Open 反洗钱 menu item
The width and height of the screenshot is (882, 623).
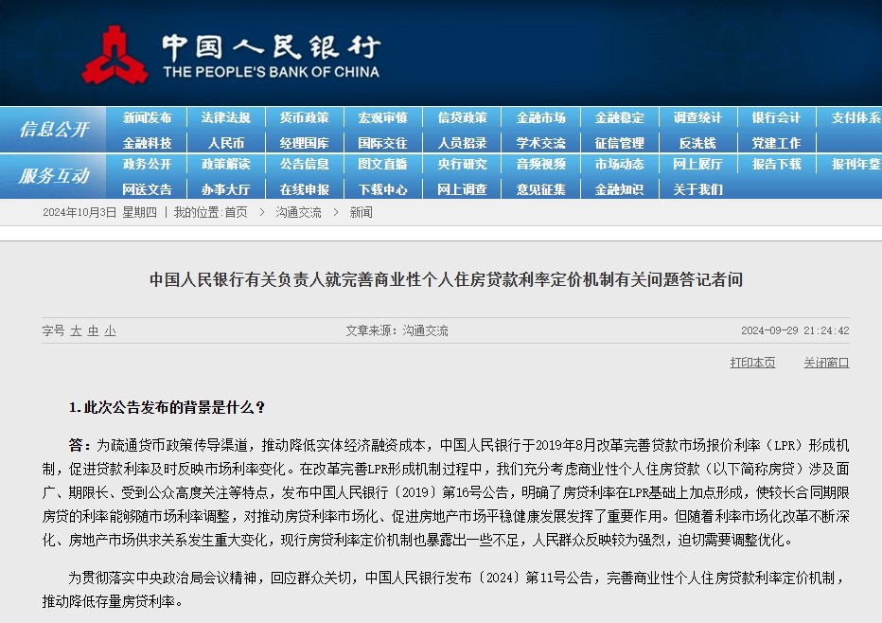tap(697, 143)
